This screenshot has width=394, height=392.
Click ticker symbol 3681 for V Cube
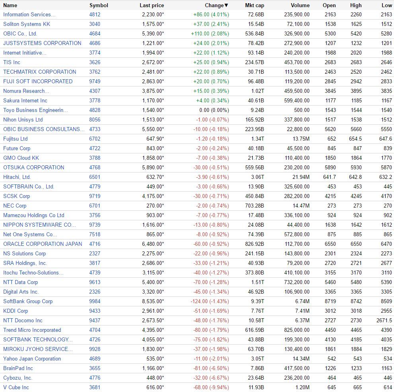coord(95,388)
